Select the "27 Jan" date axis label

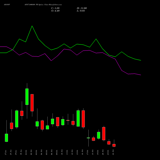click(x=6, y=152)
